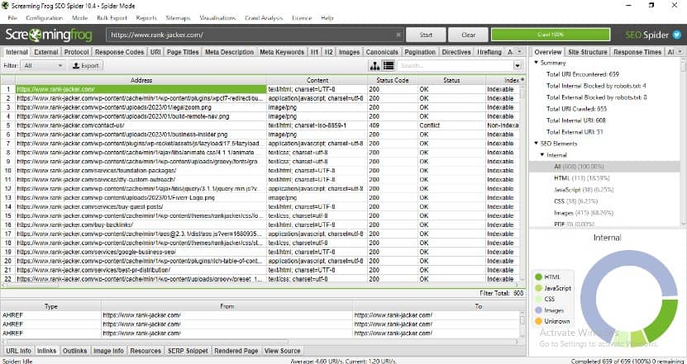Click the Clear button
This screenshot has height=364, width=687.
469,35
